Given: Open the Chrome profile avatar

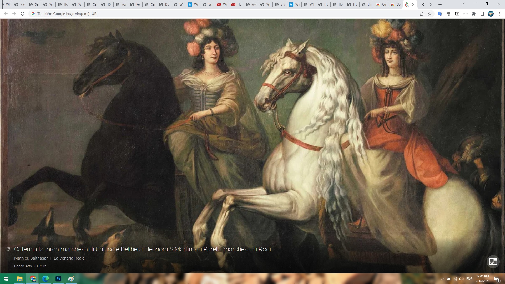Looking at the screenshot, I should (491, 14).
